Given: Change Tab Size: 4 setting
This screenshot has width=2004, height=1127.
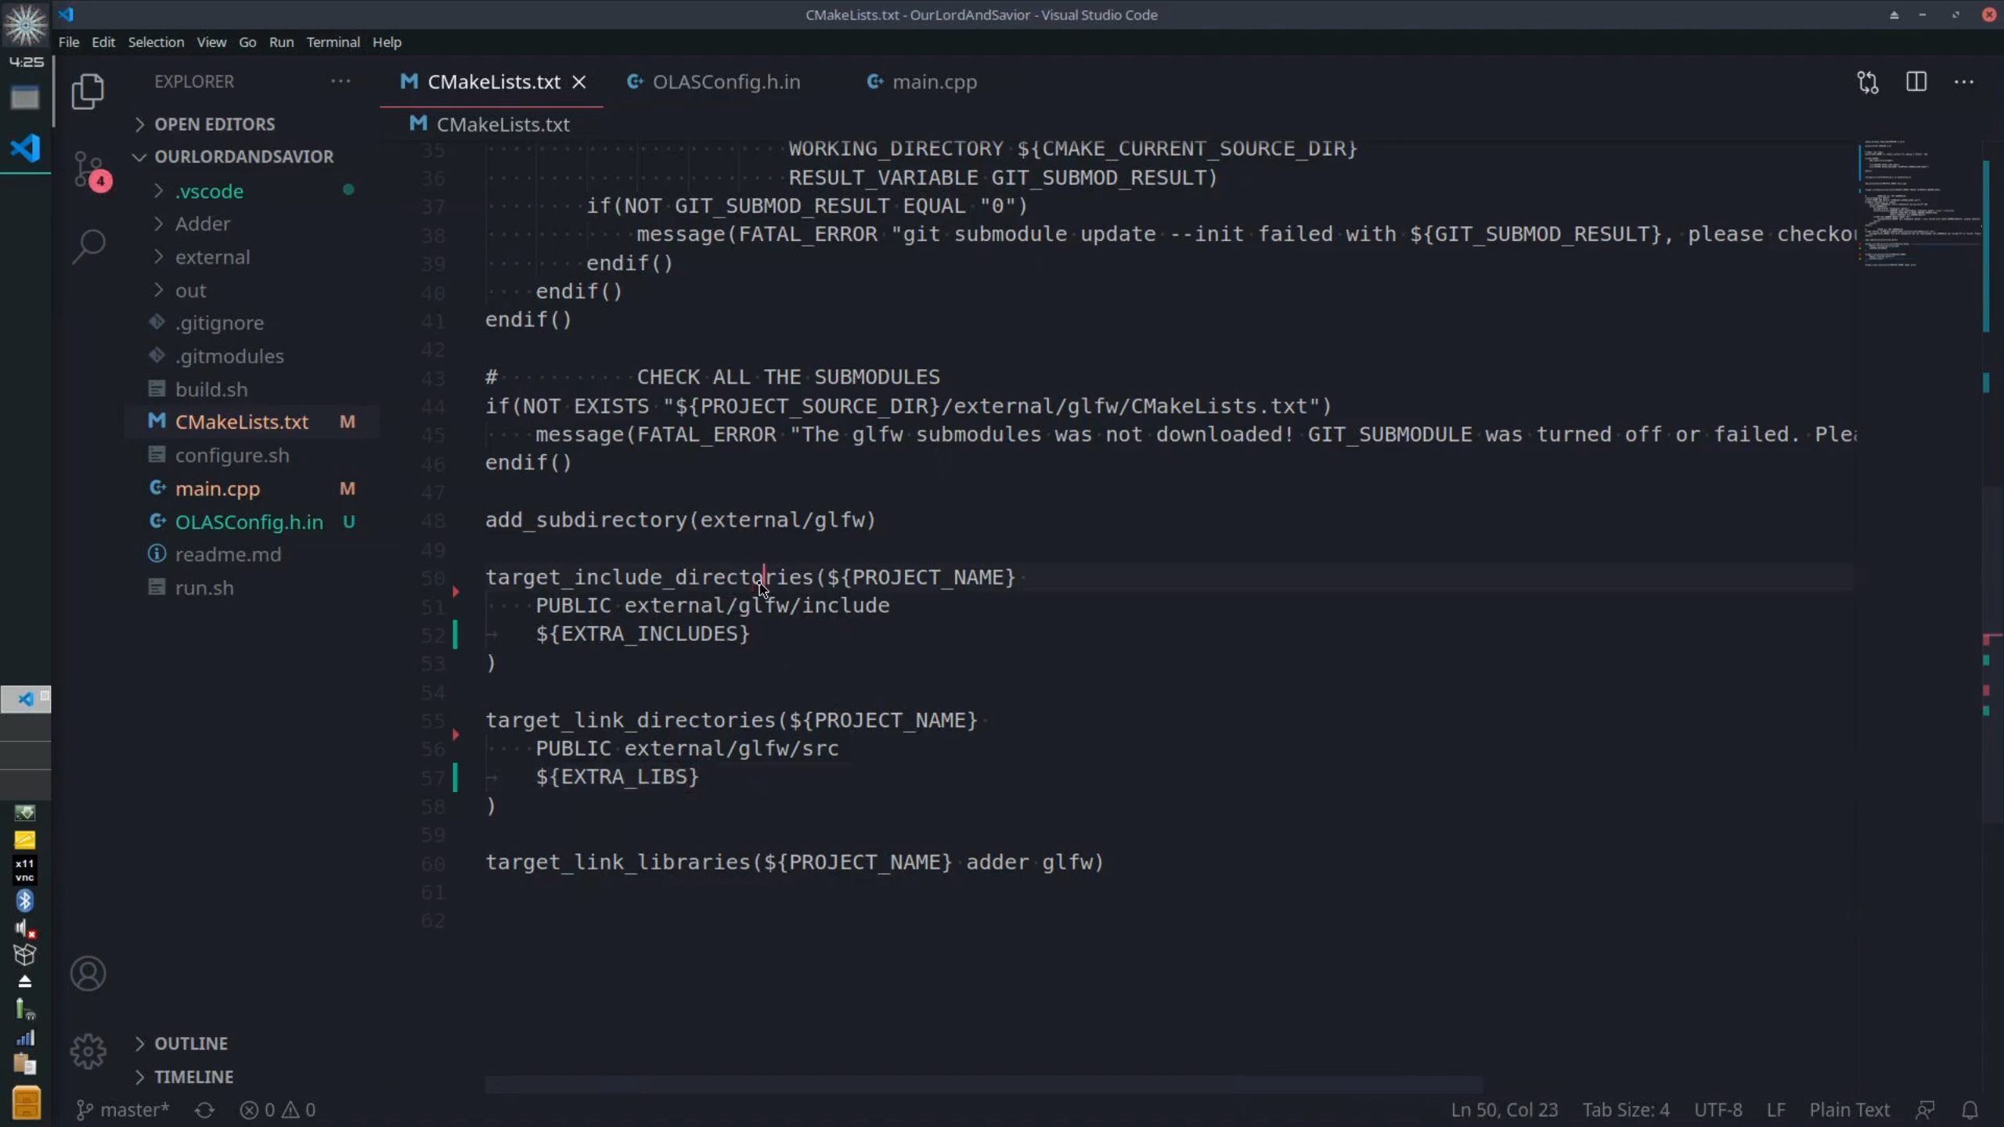Looking at the screenshot, I should 1626,1110.
